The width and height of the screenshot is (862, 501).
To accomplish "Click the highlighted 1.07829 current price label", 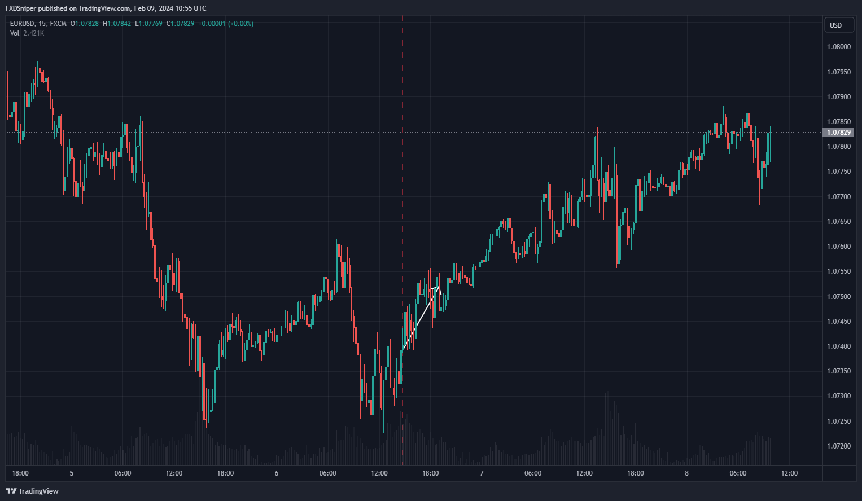I will click(838, 133).
